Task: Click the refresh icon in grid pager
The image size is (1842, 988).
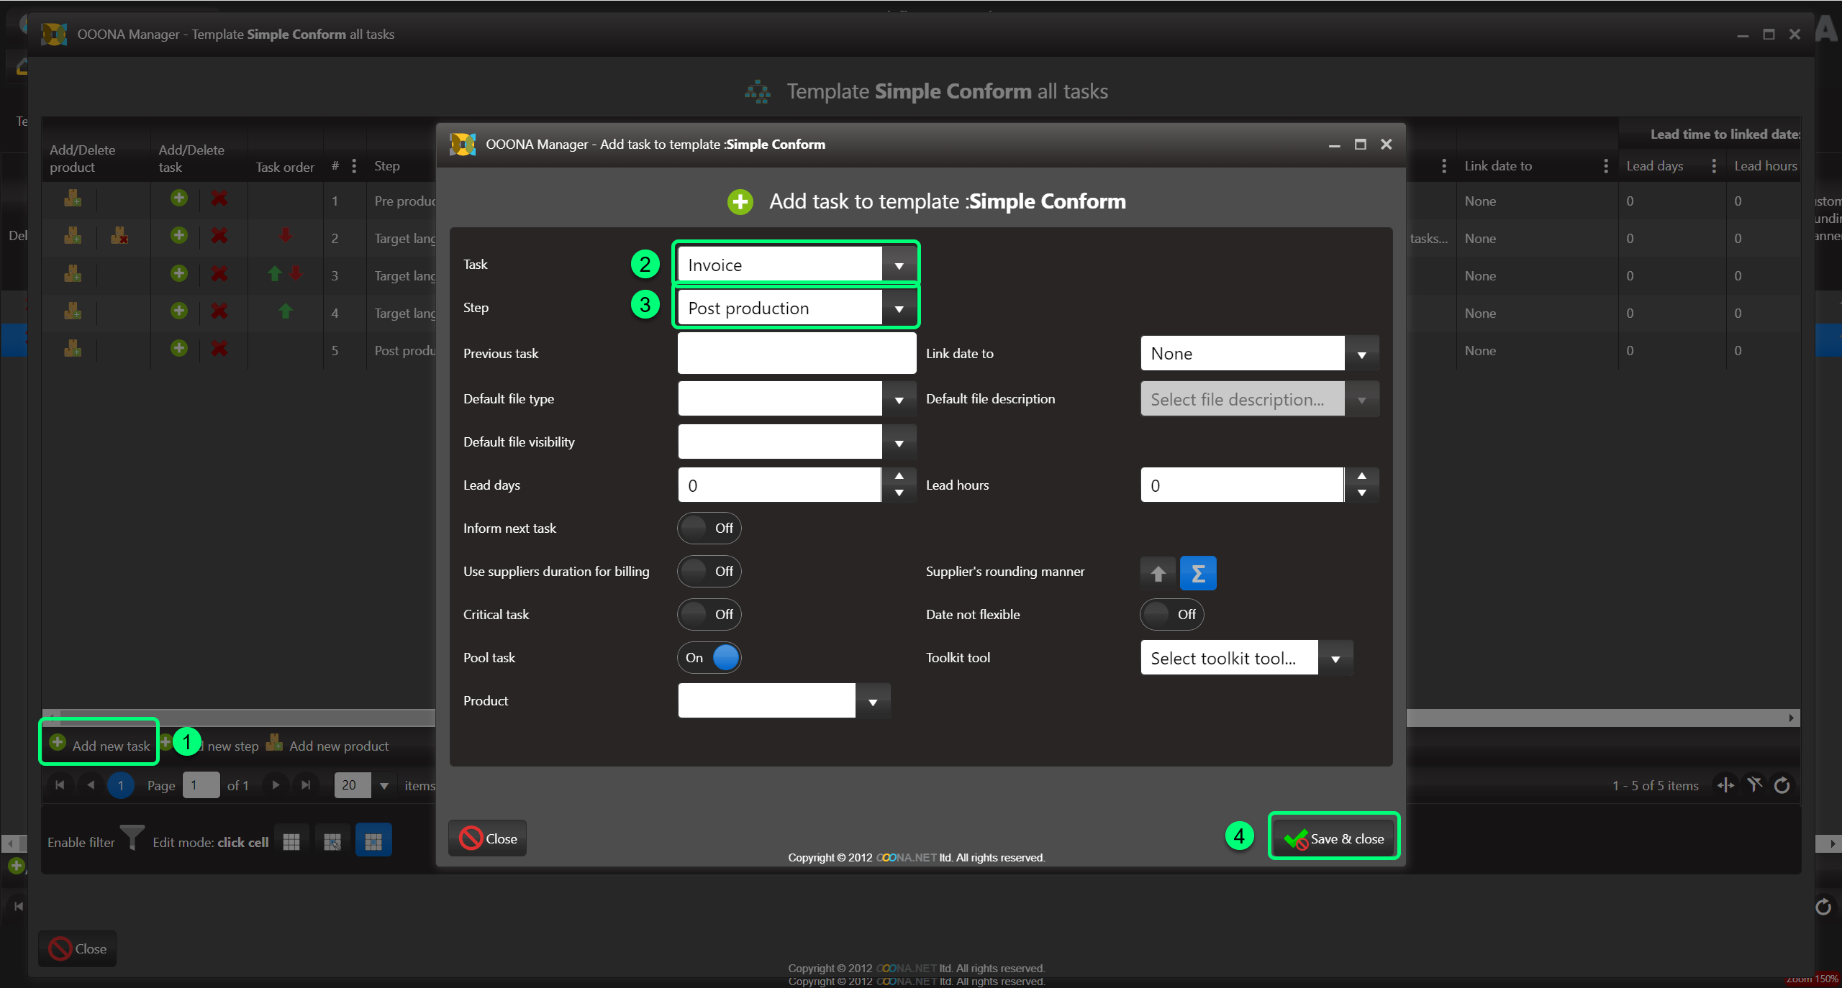Action: tap(1782, 785)
